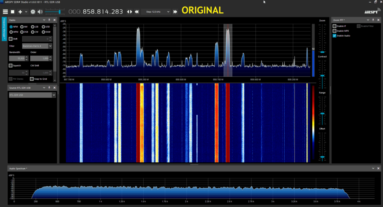Click the Bandwidth stepper arrows
Screen dimensions: 383x207
tap(27, 59)
